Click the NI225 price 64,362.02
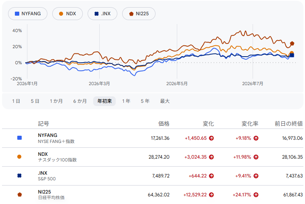This screenshot has width=305, height=204. click(x=159, y=195)
